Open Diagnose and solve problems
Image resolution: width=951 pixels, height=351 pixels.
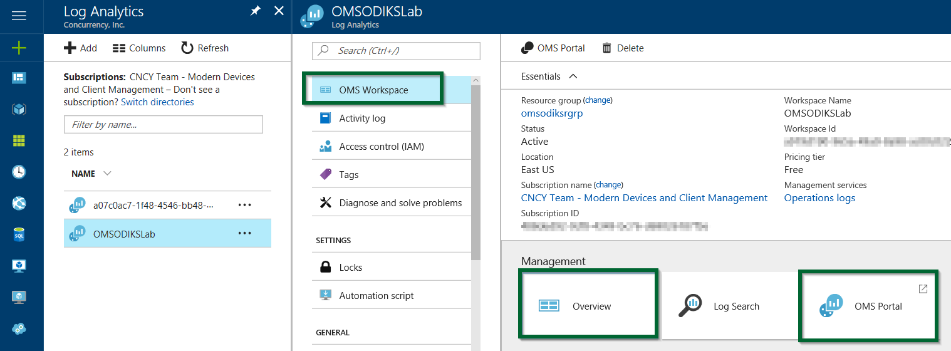coord(392,203)
